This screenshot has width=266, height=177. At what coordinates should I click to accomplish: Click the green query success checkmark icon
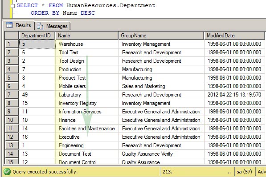click(7, 172)
